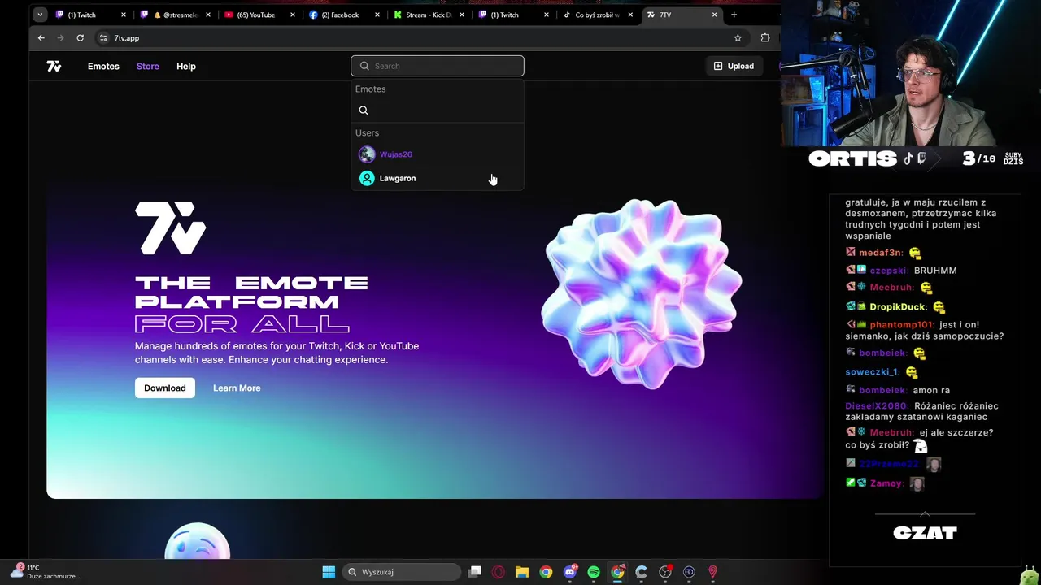Click the 7TV logo in the site header

[x=54, y=66]
